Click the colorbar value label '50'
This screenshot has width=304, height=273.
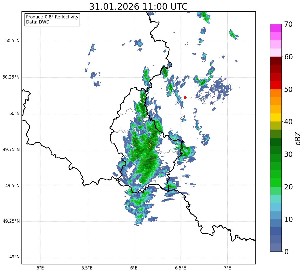pyautogui.click(x=288, y=89)
